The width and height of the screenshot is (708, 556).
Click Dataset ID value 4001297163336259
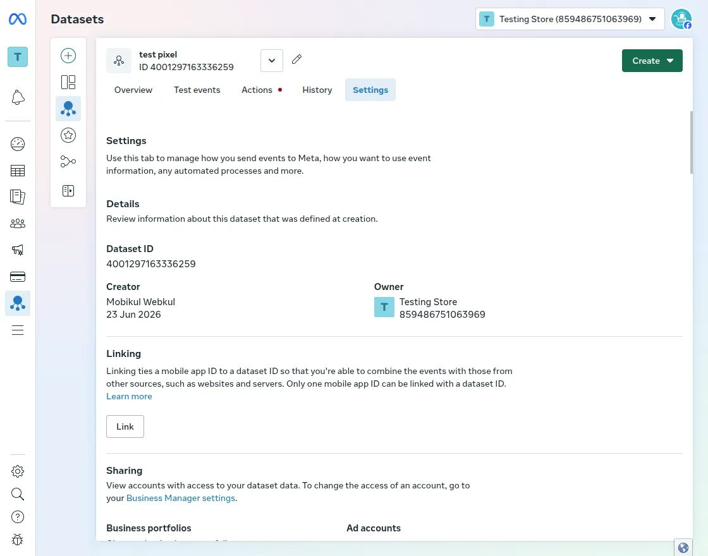click(x=151, y=264)
